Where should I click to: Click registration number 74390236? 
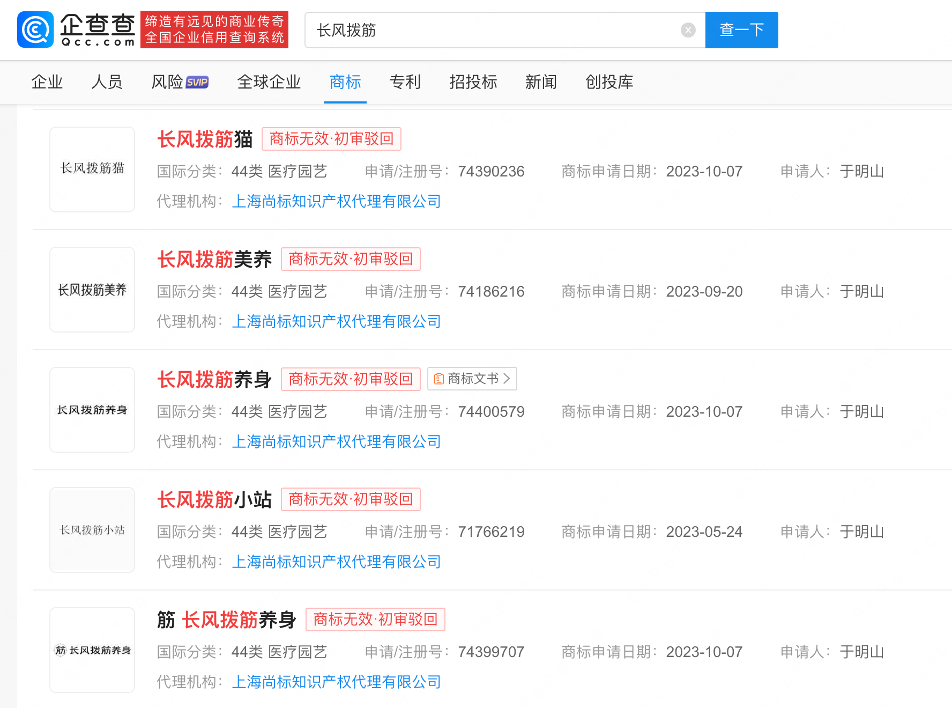pyautogui.click(x=491, y=172)
